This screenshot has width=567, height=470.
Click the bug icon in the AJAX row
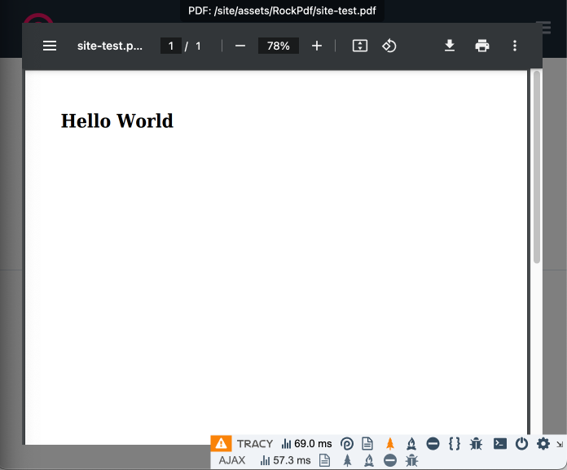point(411,460)
